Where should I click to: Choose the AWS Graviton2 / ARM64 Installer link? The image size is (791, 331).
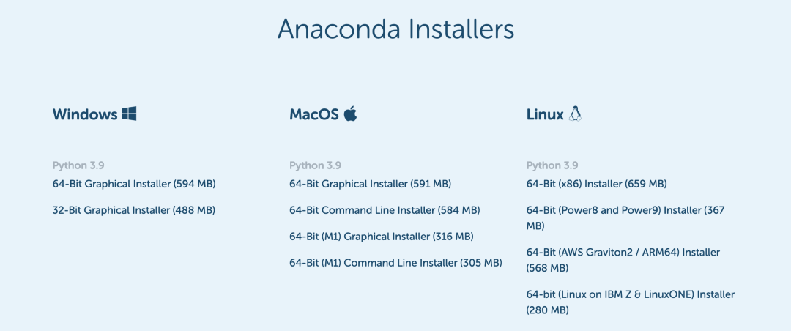coord(623,260)
